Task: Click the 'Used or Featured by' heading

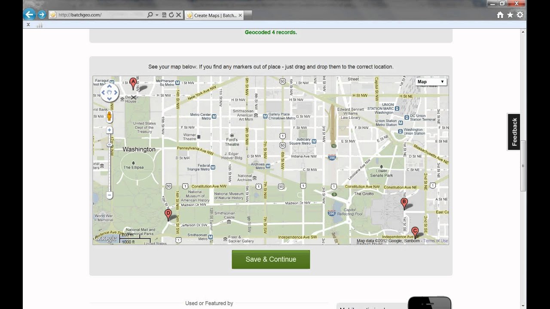Action: tap(209, 303)
